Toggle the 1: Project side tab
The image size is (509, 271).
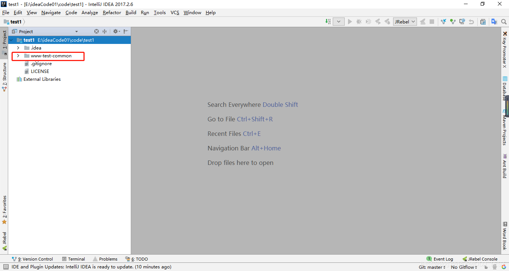click(4, 42)
